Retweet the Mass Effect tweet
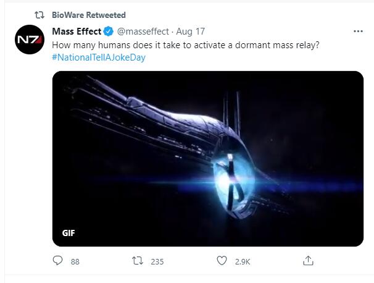 [139, 261]
